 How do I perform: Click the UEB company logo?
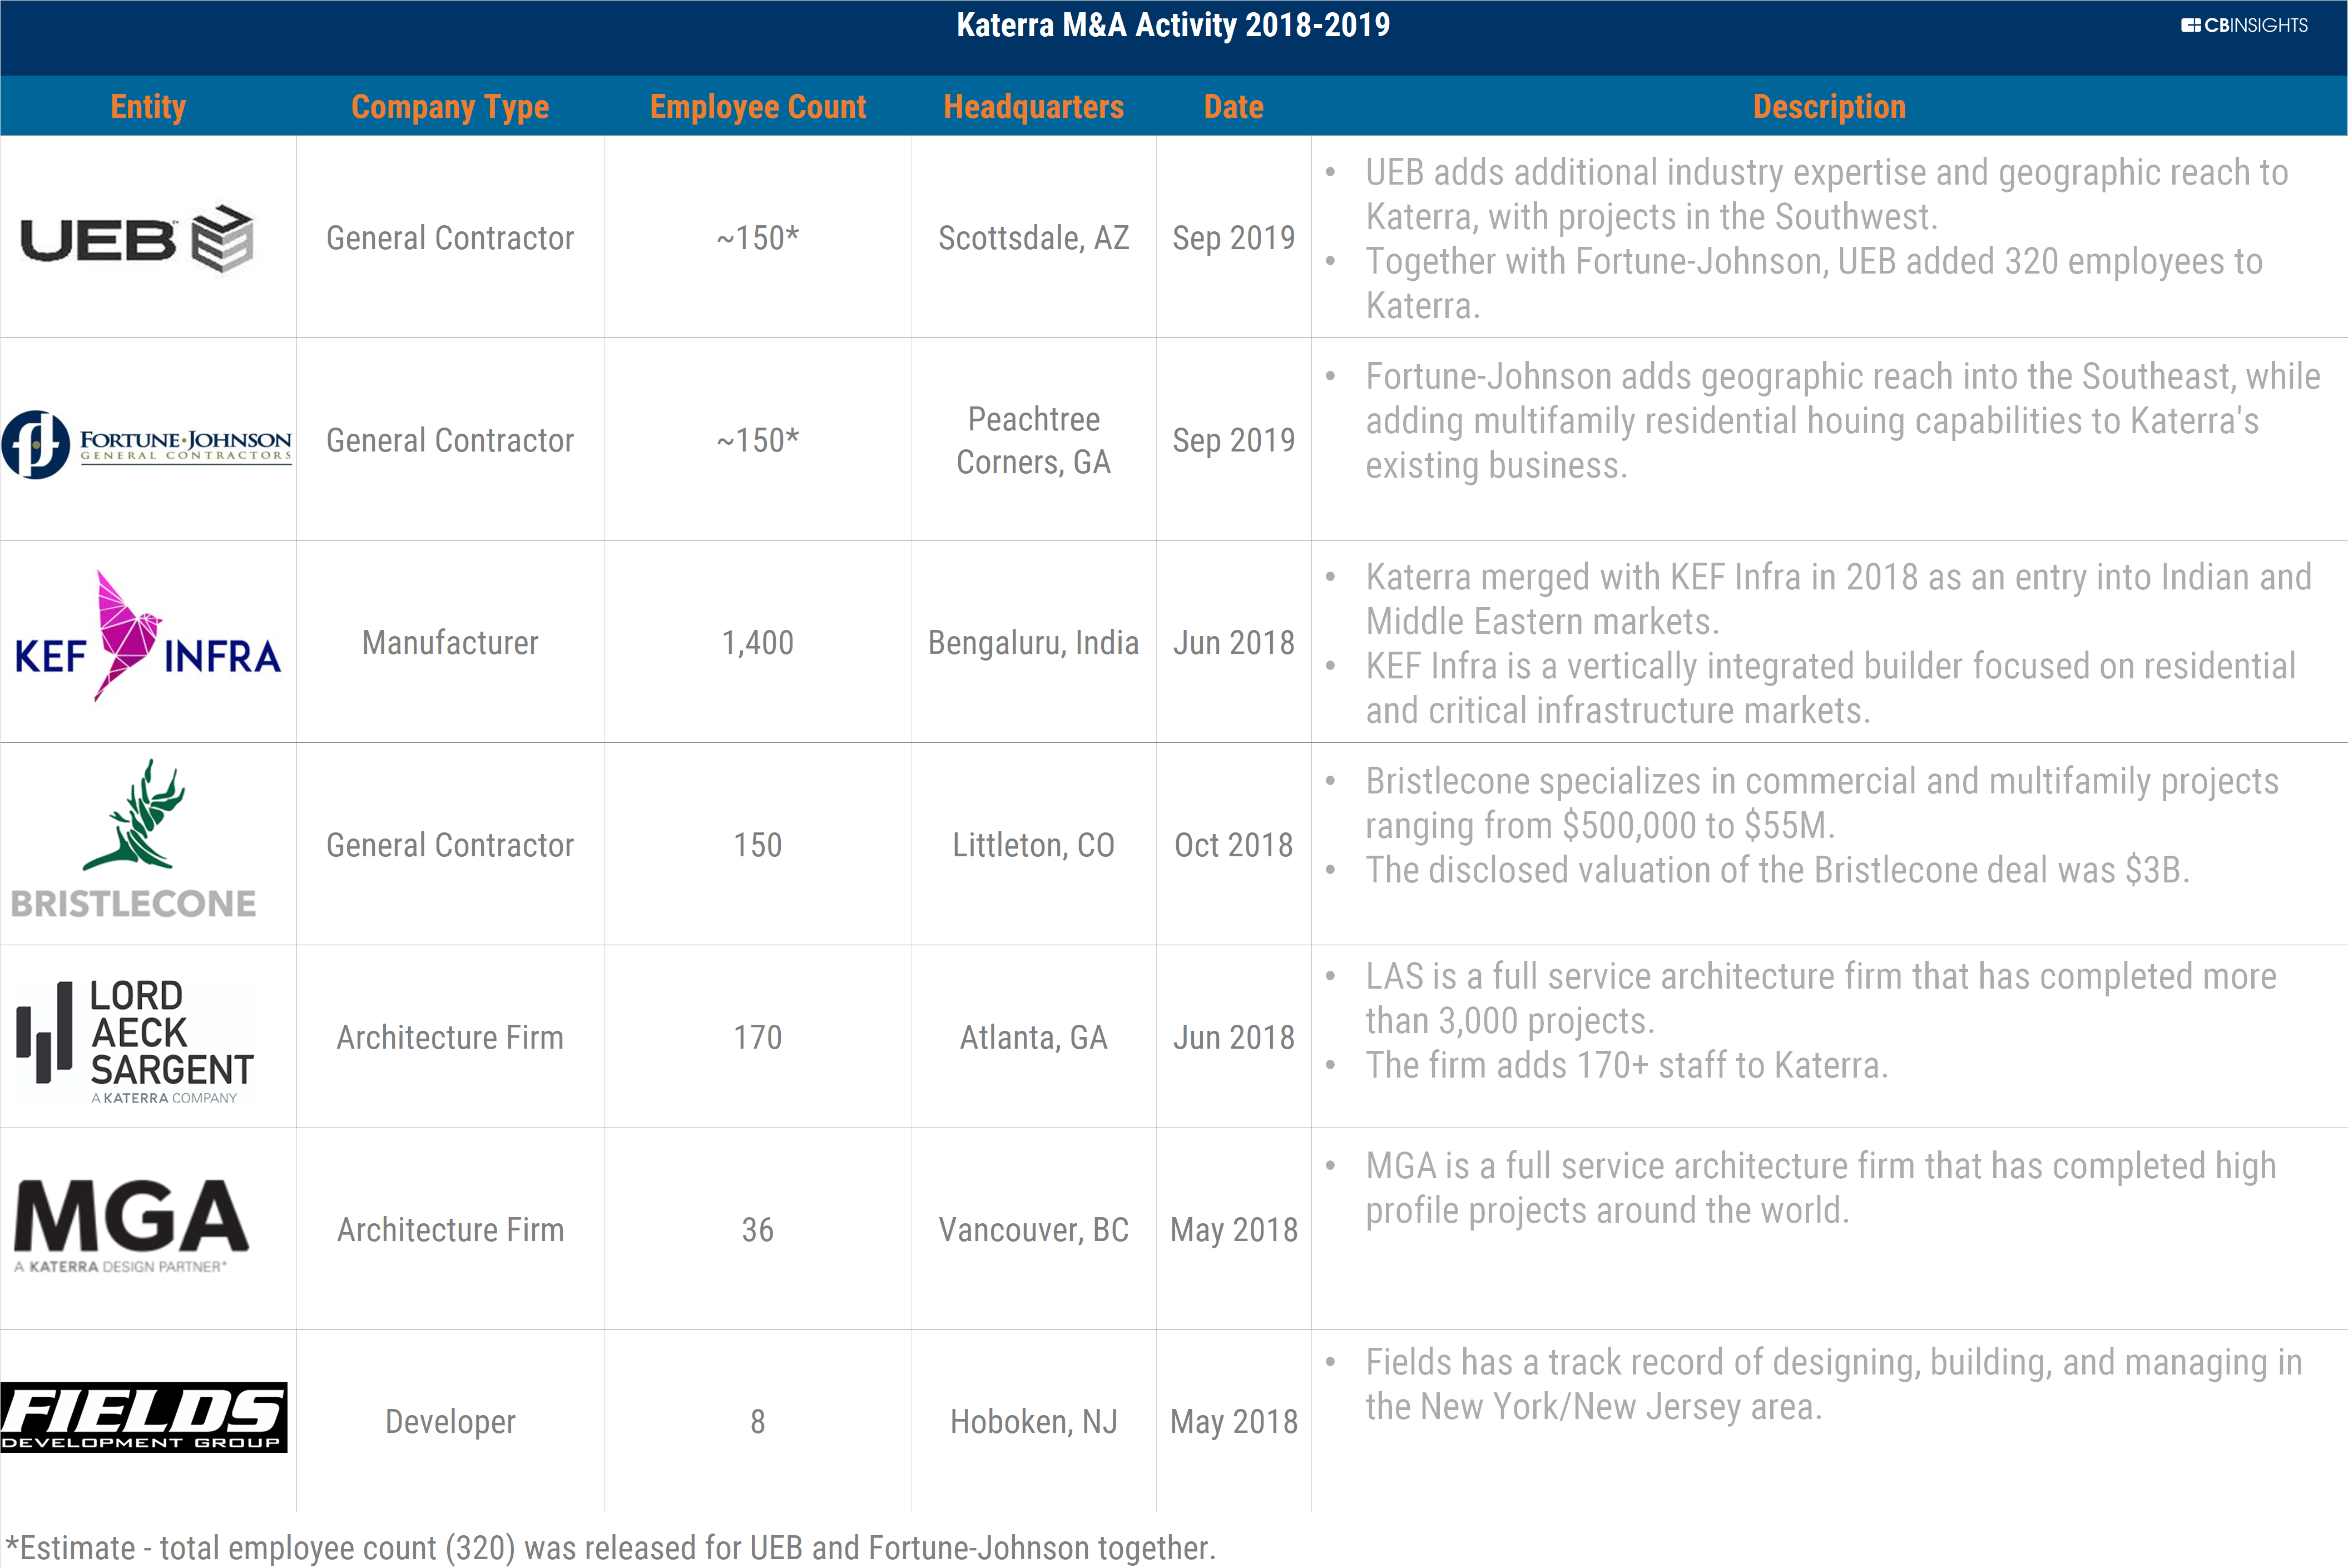point(137,240)
